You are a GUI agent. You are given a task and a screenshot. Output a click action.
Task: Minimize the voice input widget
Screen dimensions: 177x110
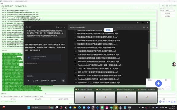pos(169,80)
